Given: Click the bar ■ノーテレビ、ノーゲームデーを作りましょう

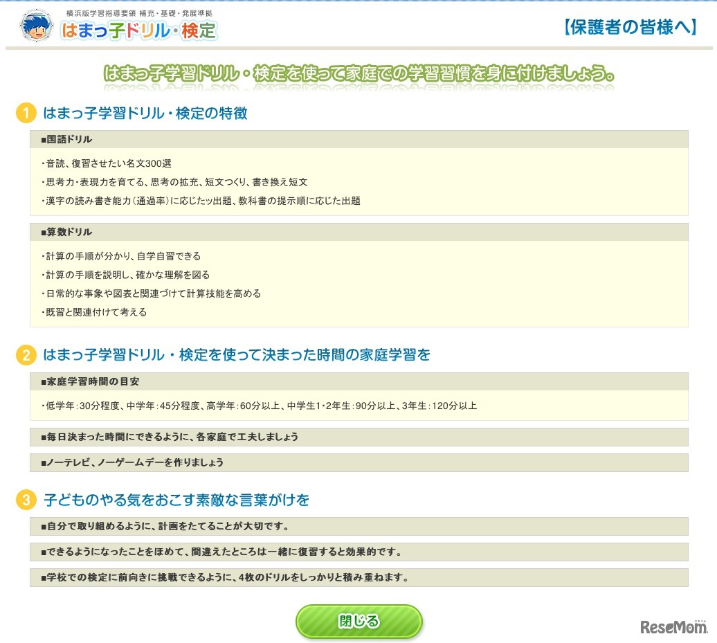Looking at the screenshot, I should pyautogui.click(x=359, y=462).
